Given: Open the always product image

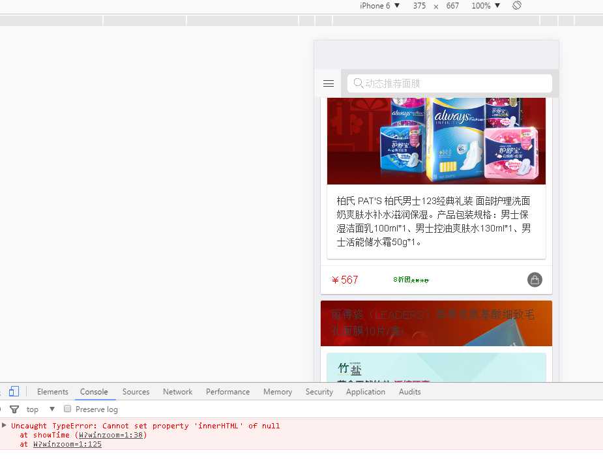Looking at the screenshot, I should click(x=436, y=141).
